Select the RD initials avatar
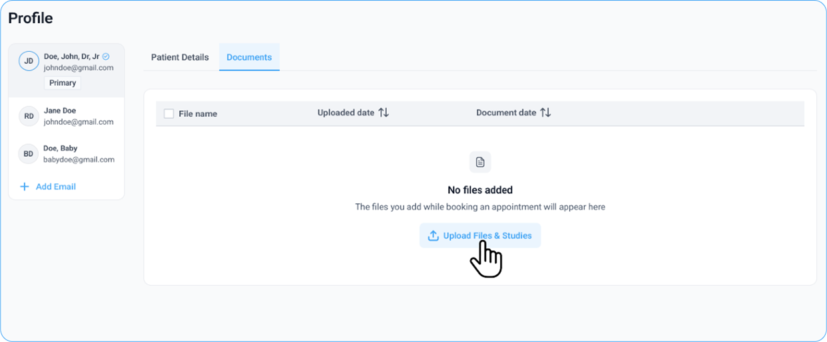This screenshot has height=342, width=827. click(29, 116)
